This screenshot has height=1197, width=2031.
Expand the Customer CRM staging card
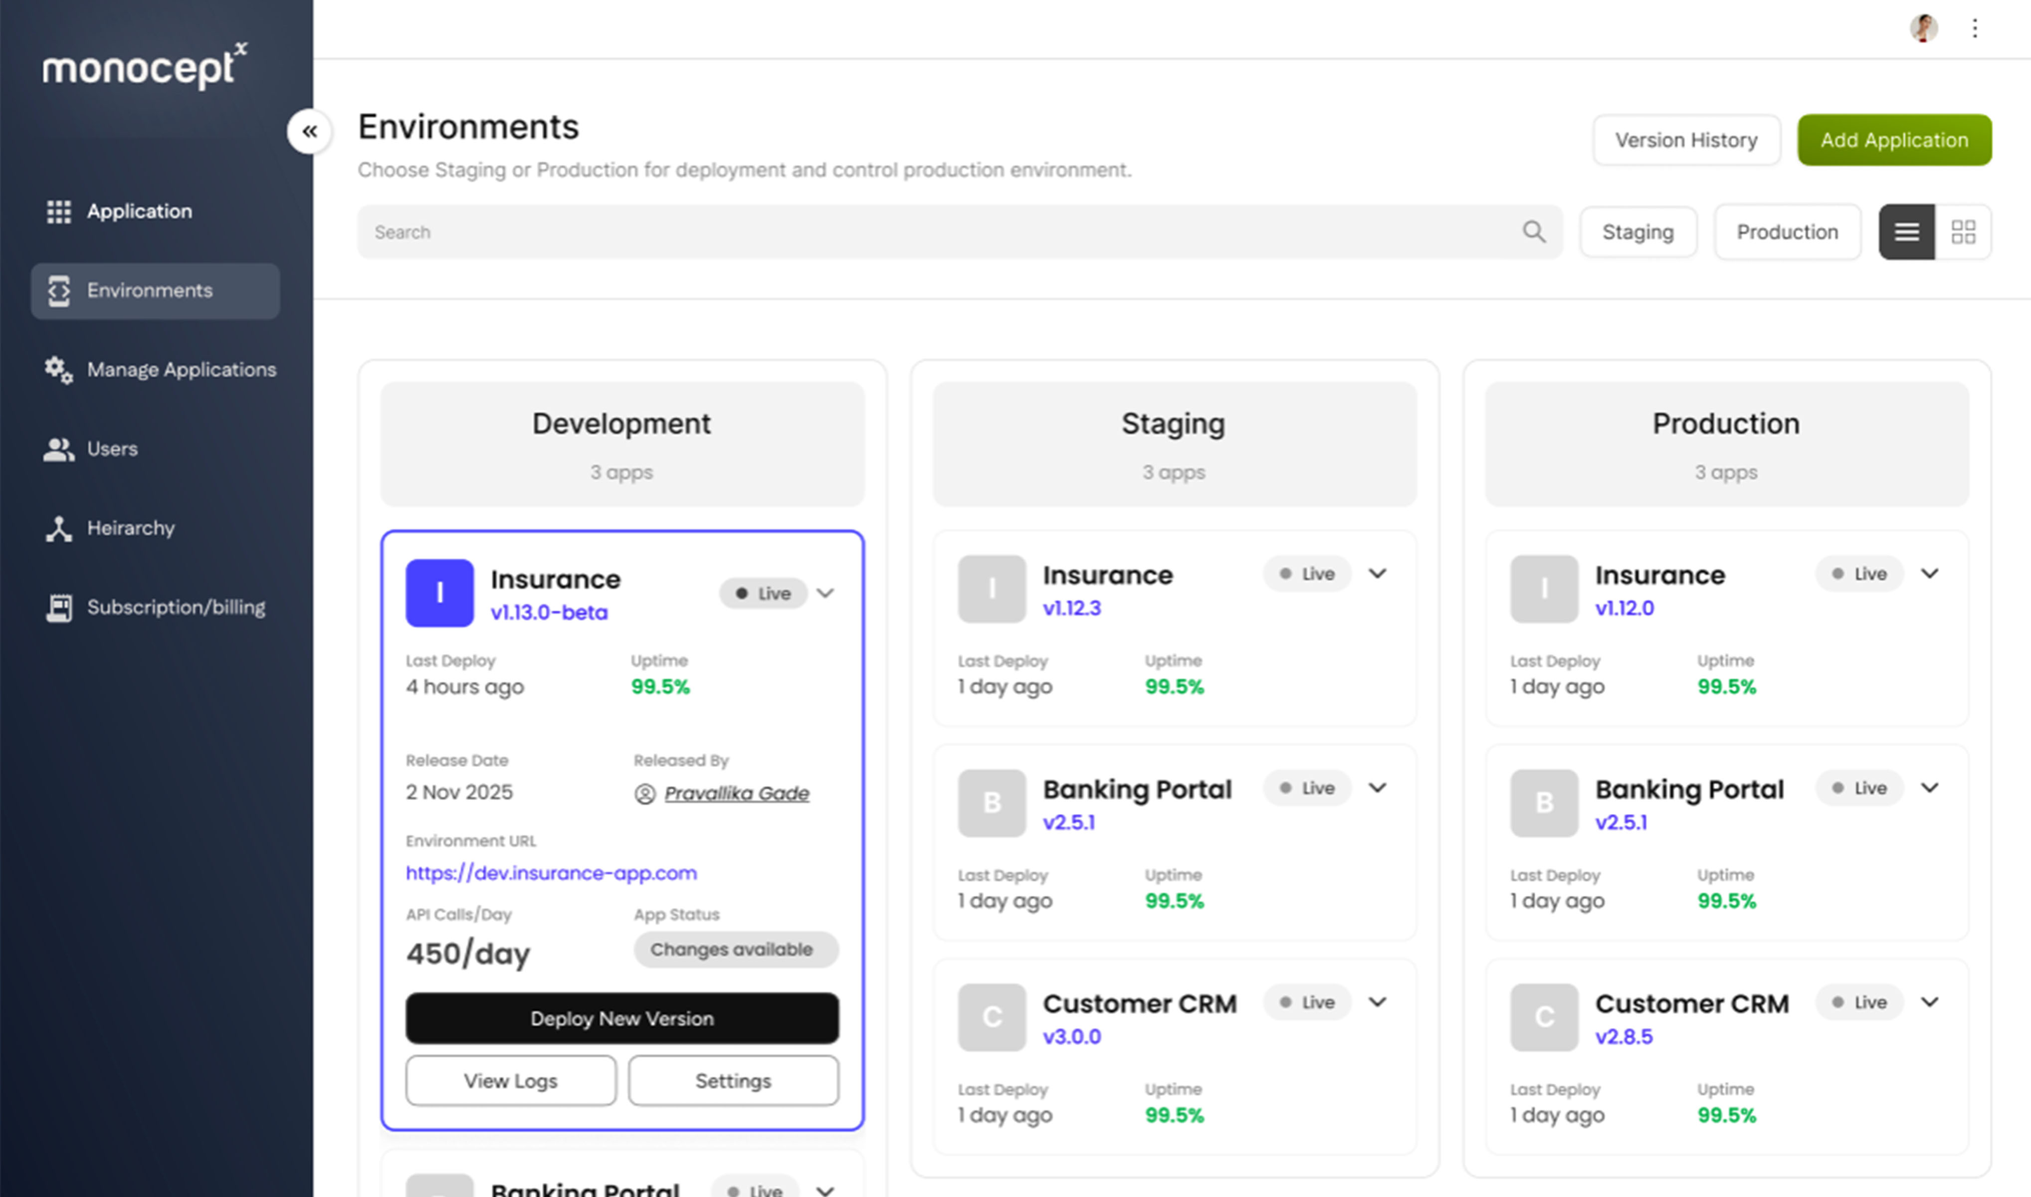(1378, 1002)
